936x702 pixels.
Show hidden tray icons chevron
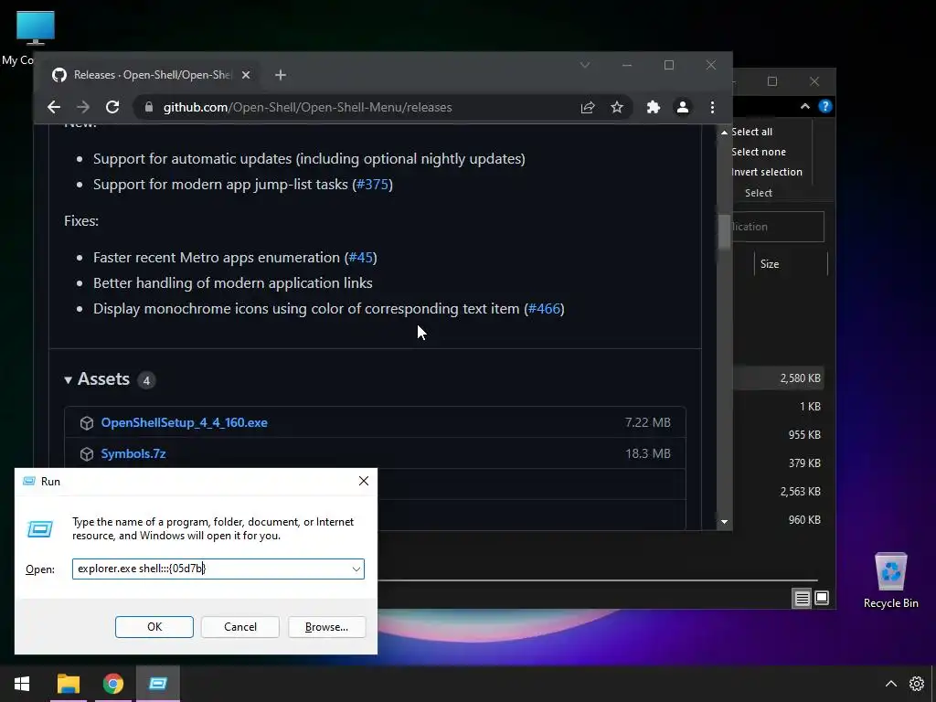click(x=890, y=684)
